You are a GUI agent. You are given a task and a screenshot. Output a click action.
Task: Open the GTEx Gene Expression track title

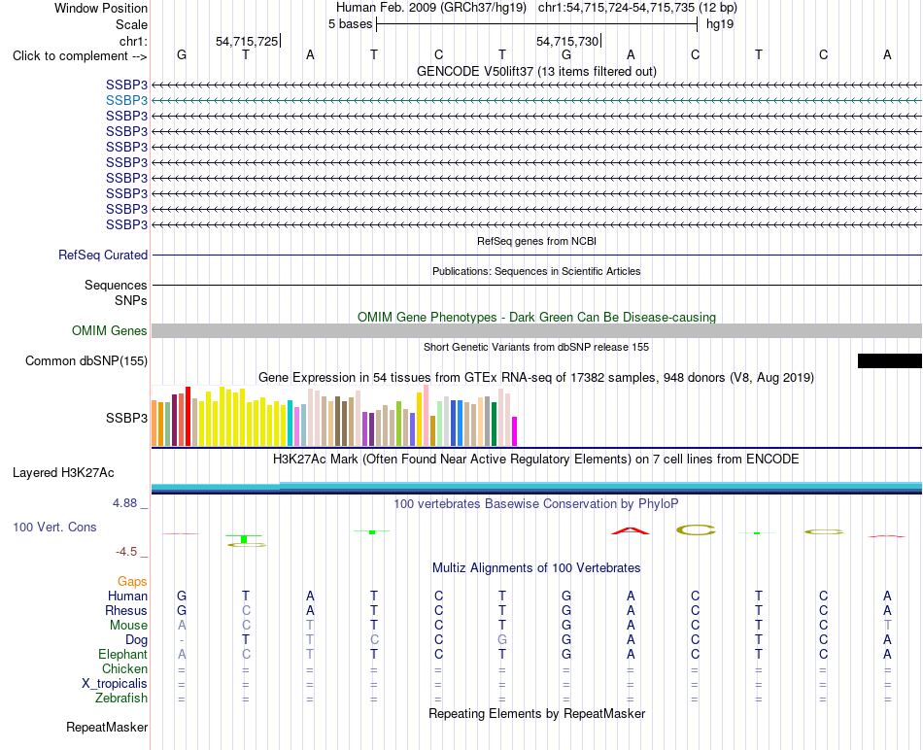point(536,377)
